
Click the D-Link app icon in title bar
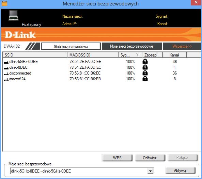[x=4, y=3]
